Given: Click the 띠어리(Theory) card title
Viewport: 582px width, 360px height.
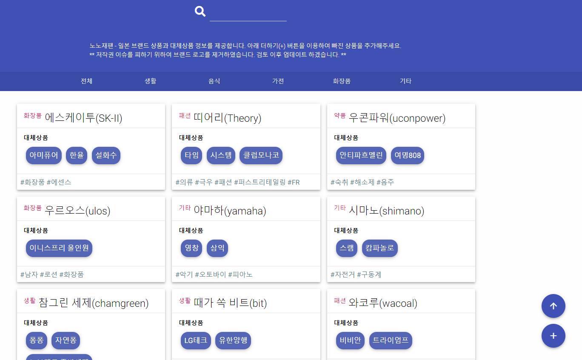Looking at the screenshot, I should click(227, 118).
